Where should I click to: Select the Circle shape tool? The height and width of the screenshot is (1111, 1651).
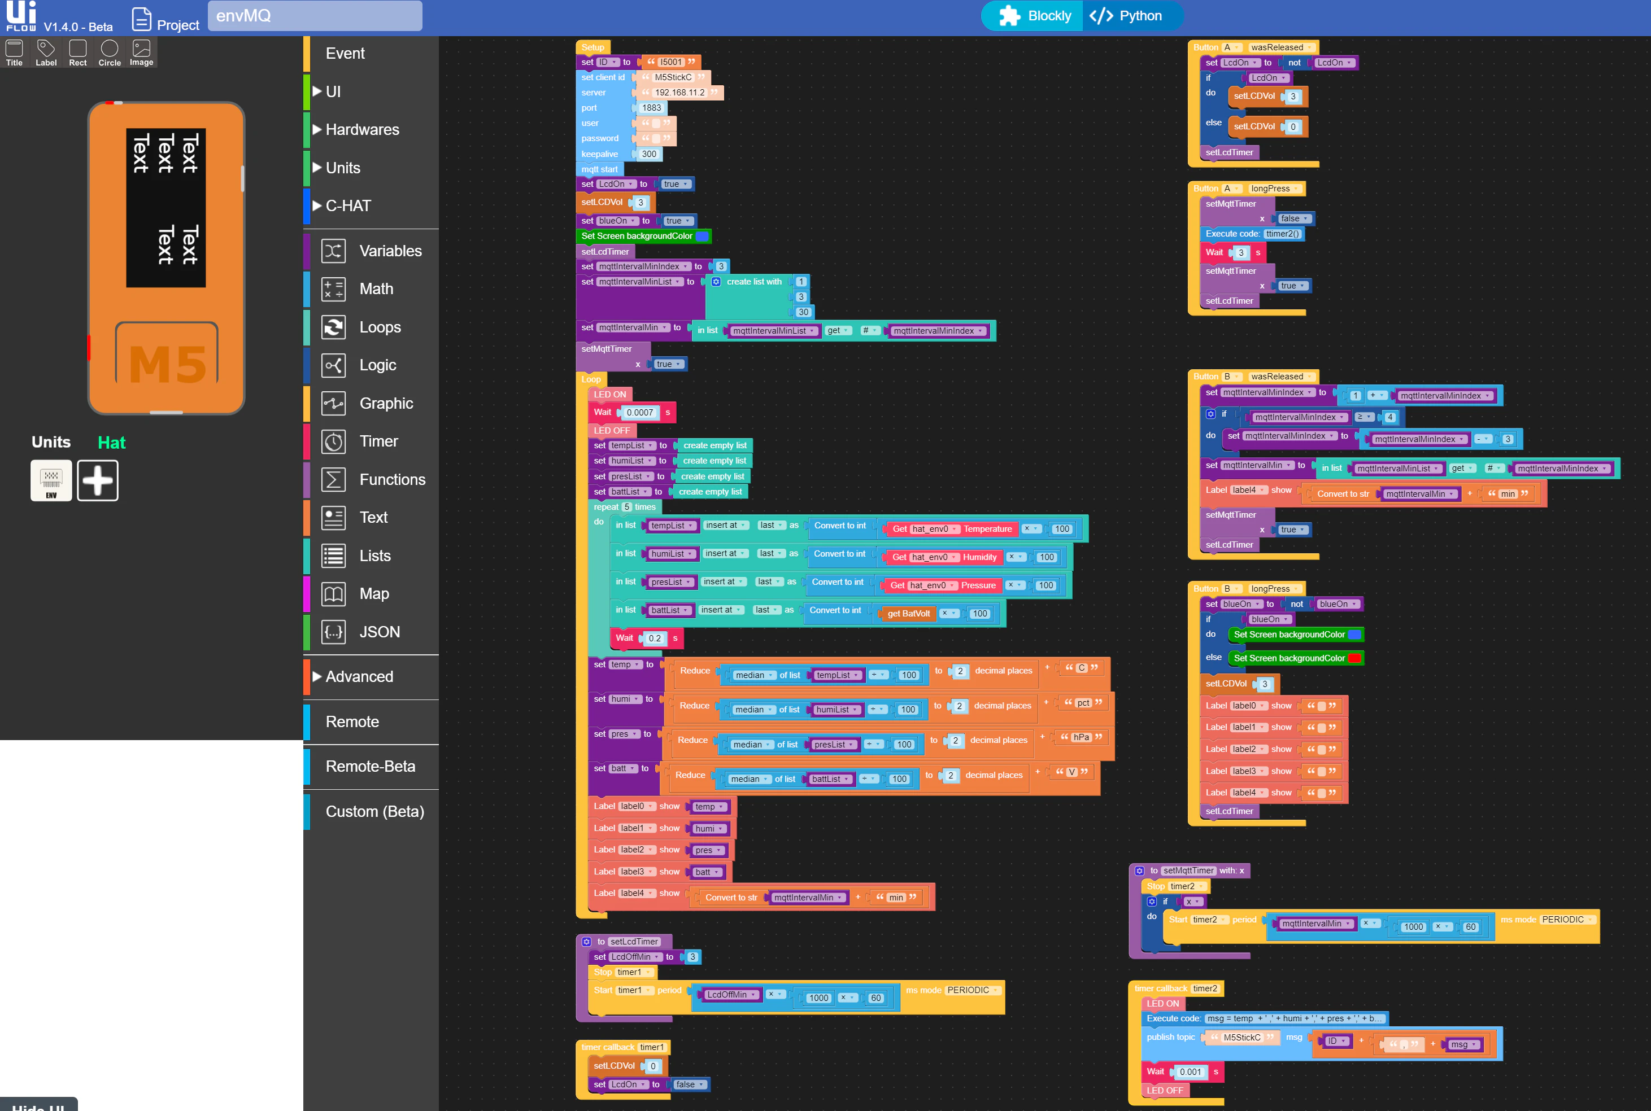point(109,53)
